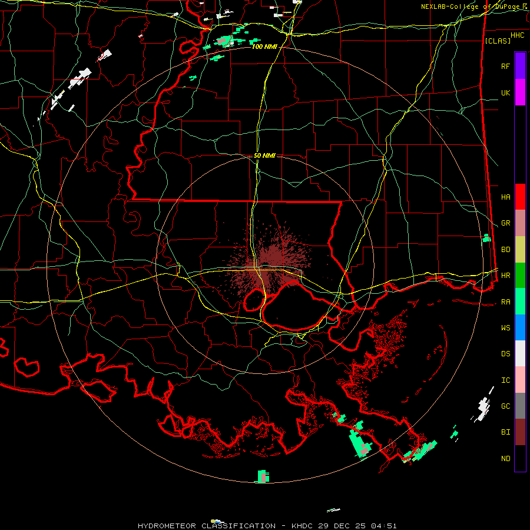Click the BI legend label
This screenshot has width=530, height=530.
(x=505, y=432)
